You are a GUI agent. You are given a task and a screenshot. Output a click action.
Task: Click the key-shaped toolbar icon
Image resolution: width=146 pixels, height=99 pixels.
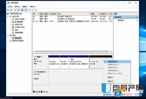[x=30, y=10]
